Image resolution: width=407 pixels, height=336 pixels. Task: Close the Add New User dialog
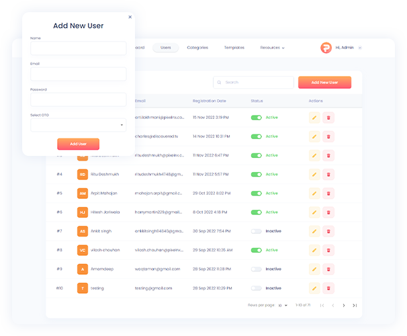(130, 17)
